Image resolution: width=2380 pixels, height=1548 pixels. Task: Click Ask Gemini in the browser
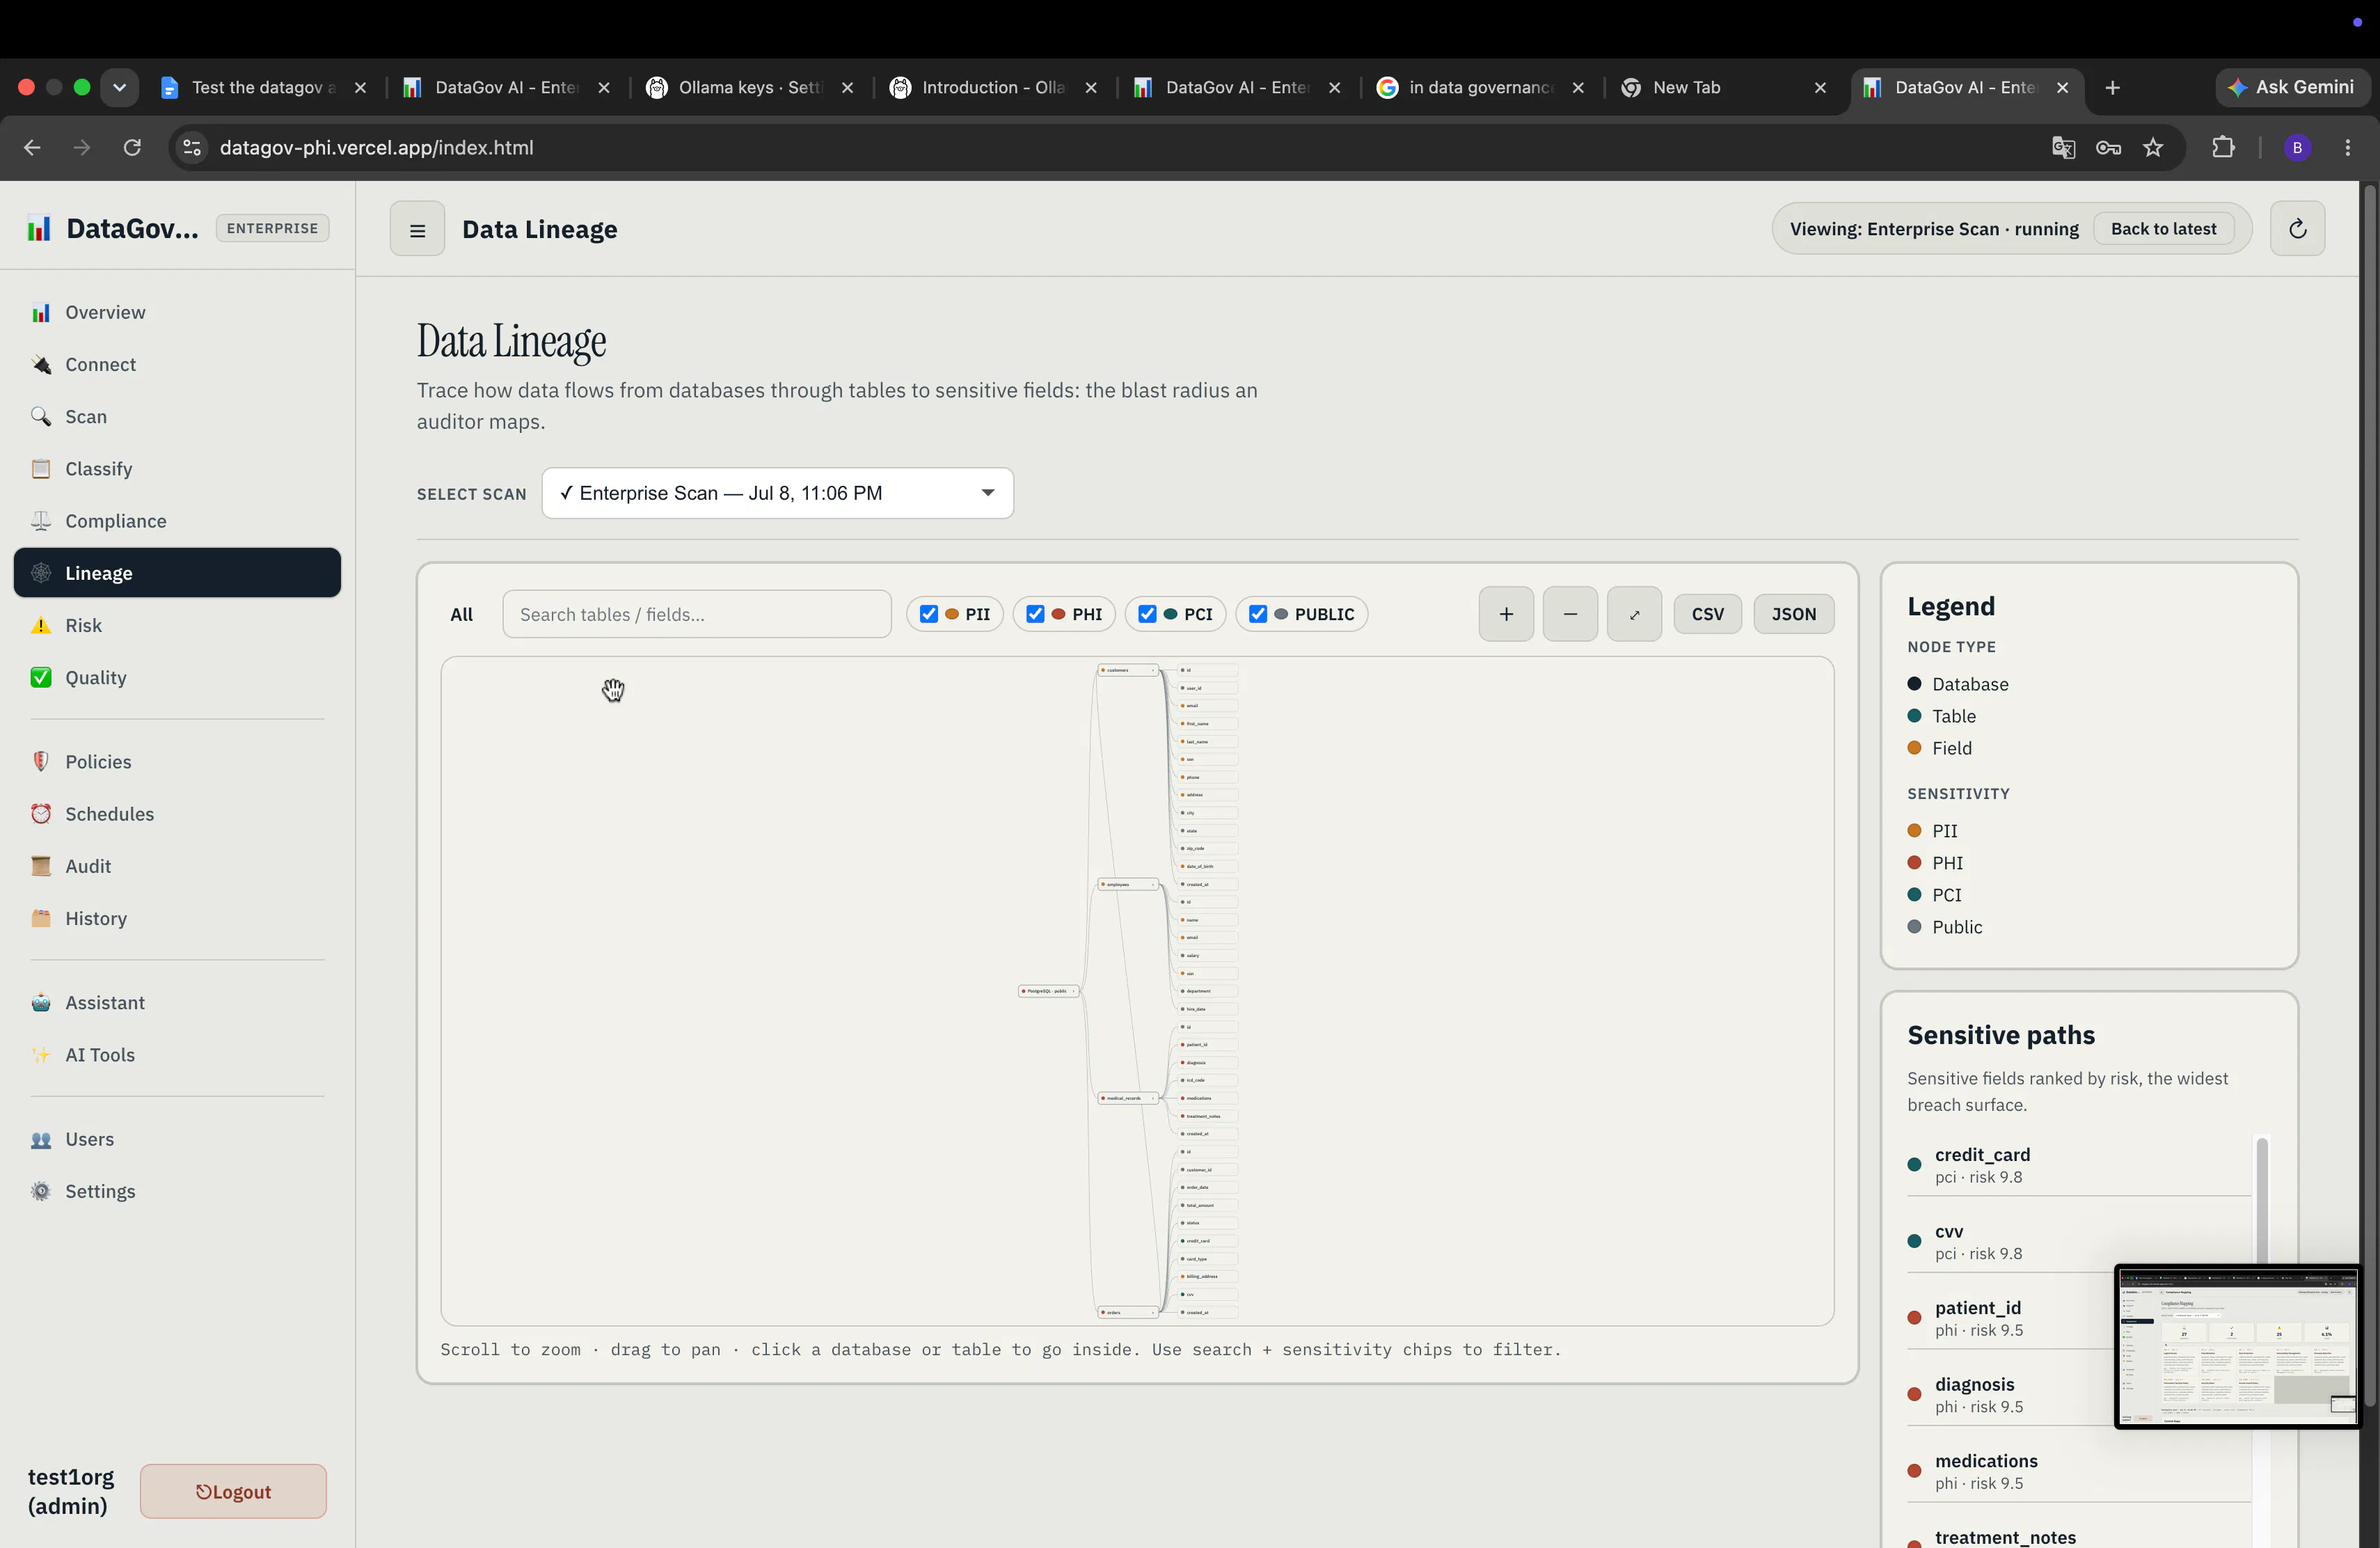[x=2291, y=87]
